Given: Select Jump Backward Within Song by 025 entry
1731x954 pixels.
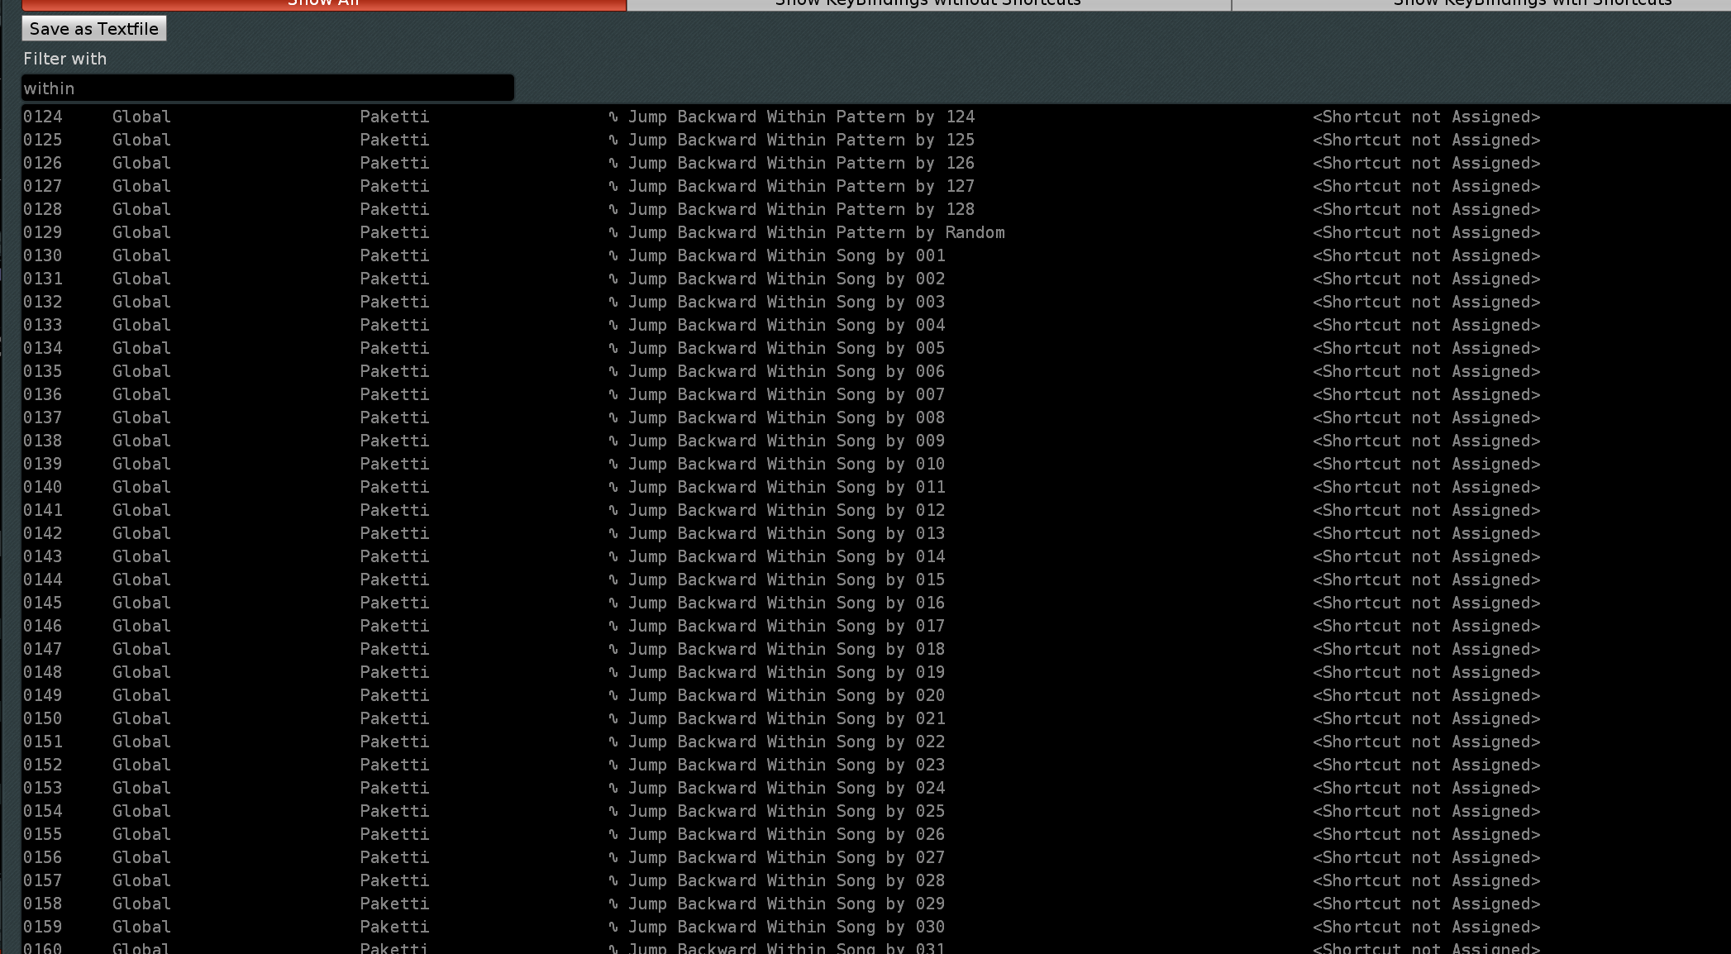Looking at the screenshot, I should 785,812.
